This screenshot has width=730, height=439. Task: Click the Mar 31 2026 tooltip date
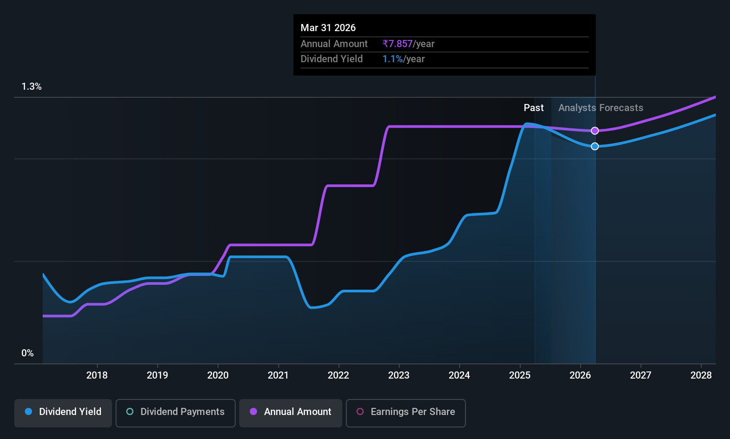(x=328, y=28)
